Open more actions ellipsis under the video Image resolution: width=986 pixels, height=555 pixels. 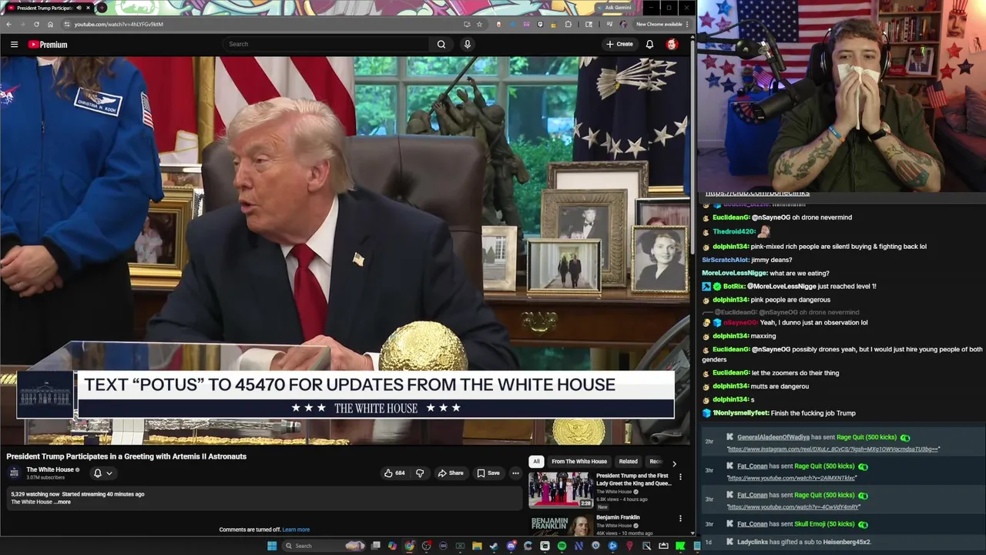[515, 473]
